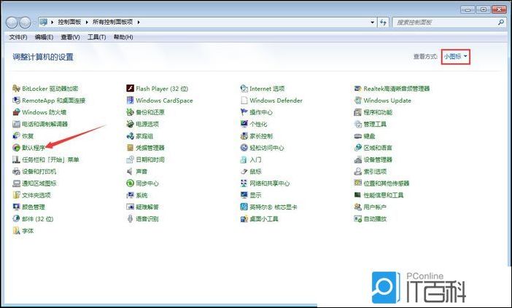Open the 邮件 (32 位) link
The image size is (512, 308).
pyautogui.click(x=37, y=218)
